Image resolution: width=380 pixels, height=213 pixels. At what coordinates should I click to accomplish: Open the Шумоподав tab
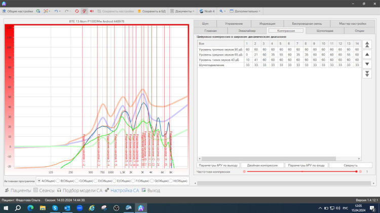click(325, 31)
